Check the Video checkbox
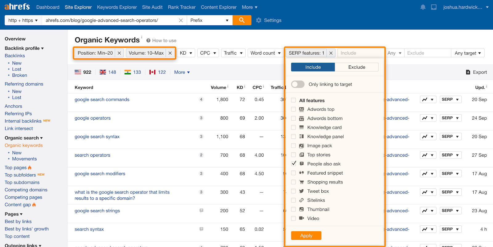This screenshot has height=247, width=493. point(294,218)
